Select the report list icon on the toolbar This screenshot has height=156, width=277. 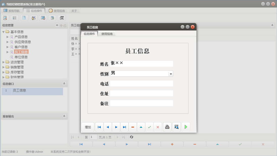click(15, 18)
